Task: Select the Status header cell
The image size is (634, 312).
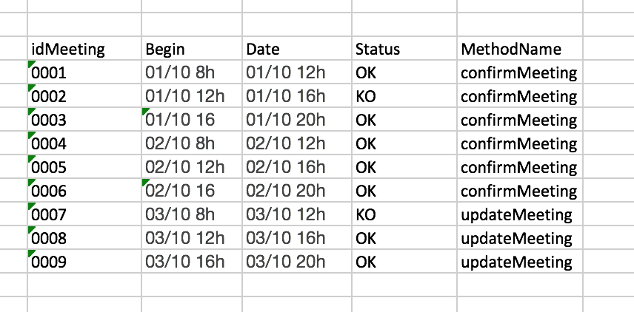Action: [x=378, y=50]
